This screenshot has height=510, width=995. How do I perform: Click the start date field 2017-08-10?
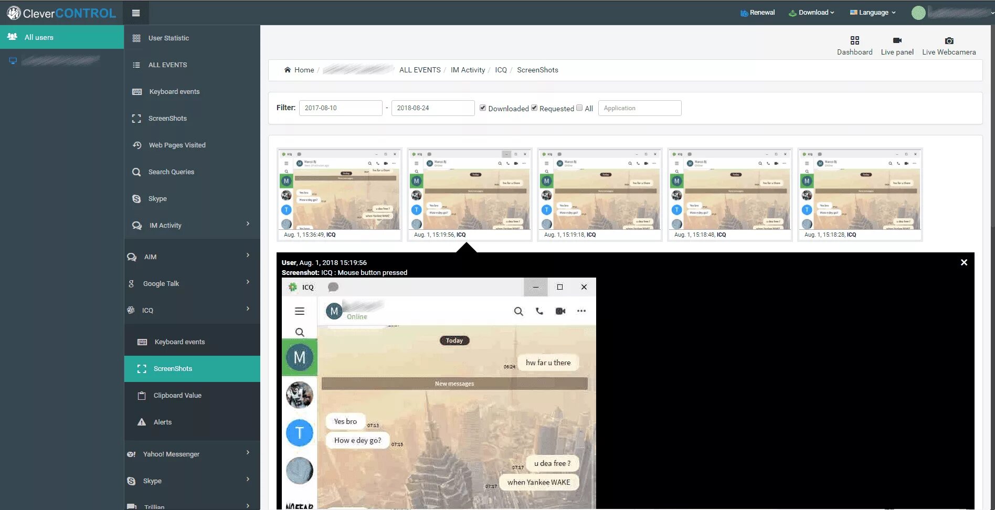[341, 108]
